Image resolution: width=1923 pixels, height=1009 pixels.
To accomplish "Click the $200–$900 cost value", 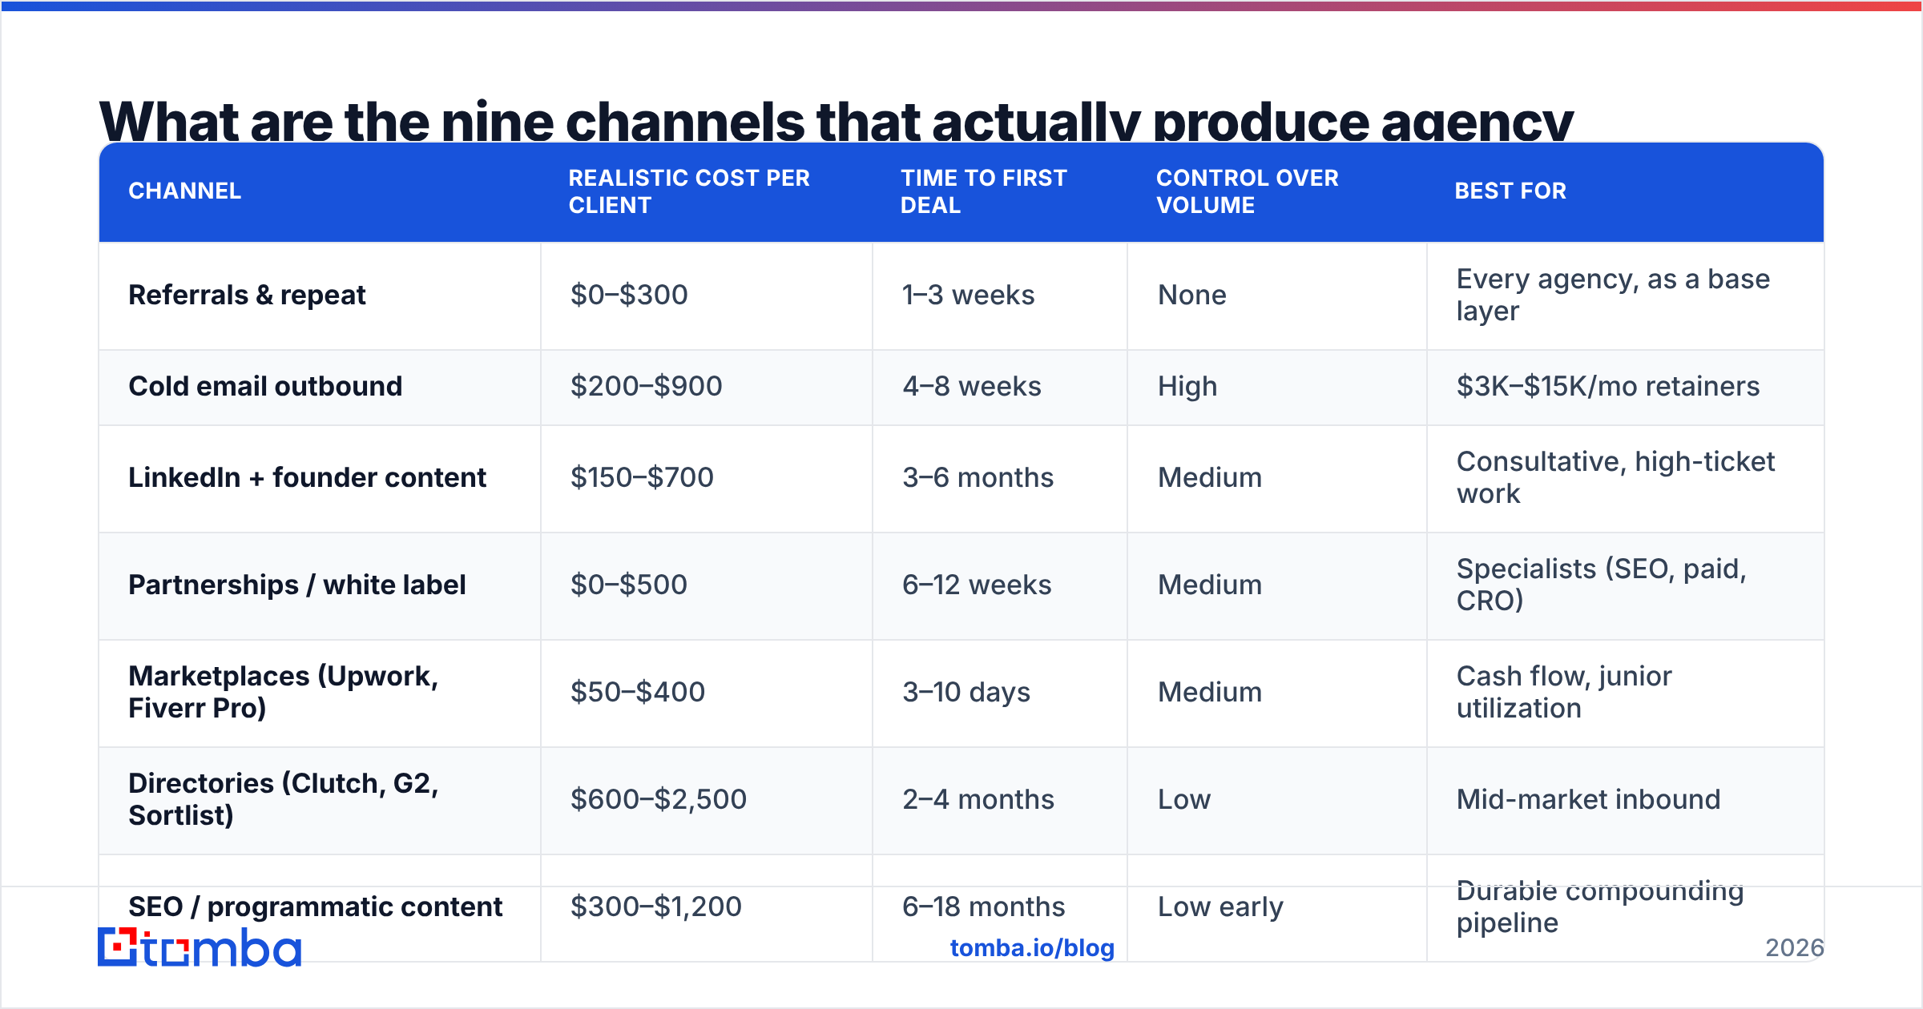I will coord(646,386).
